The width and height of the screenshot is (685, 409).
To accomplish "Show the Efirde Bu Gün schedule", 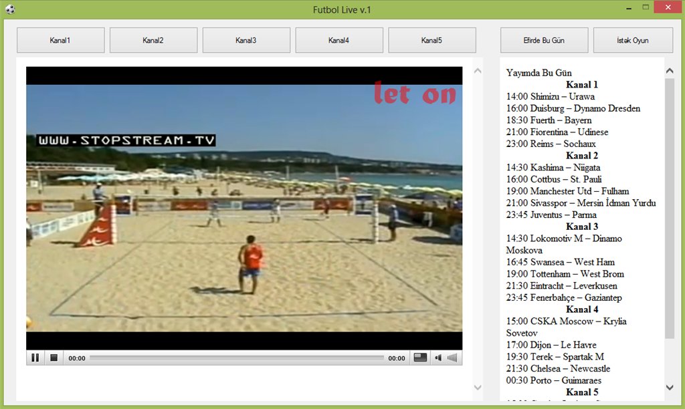I will (x=544, y=40).
